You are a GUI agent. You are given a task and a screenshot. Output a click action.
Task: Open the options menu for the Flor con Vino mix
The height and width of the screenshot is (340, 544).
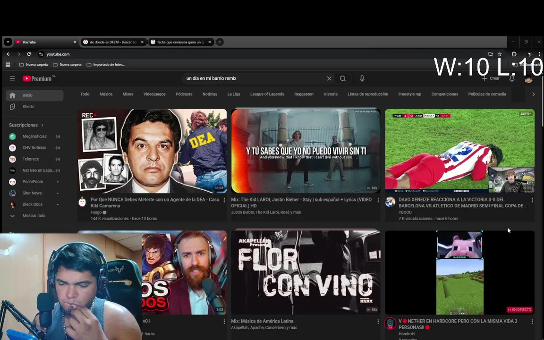(x=378, y=322)
